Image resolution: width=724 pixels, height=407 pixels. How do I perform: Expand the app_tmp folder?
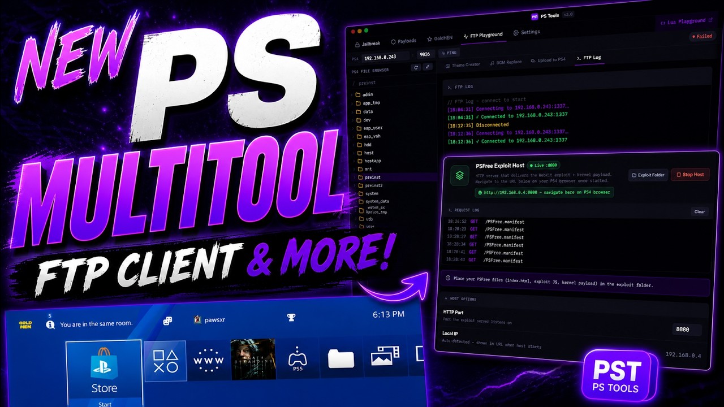[x=368, y=103]
